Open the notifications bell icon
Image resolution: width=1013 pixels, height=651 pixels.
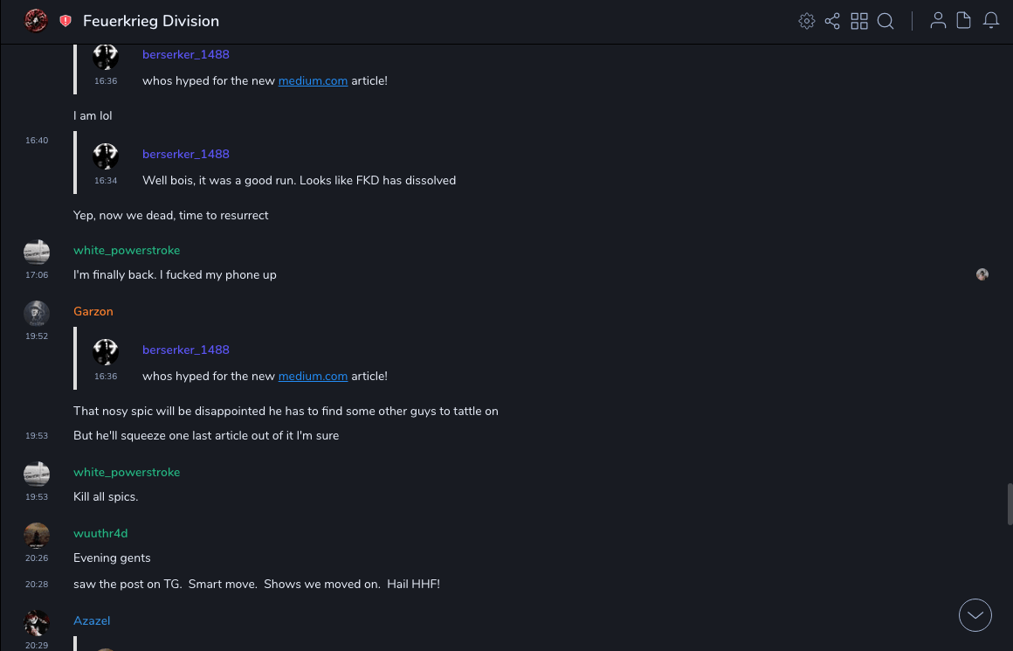[x=991, y=21]
